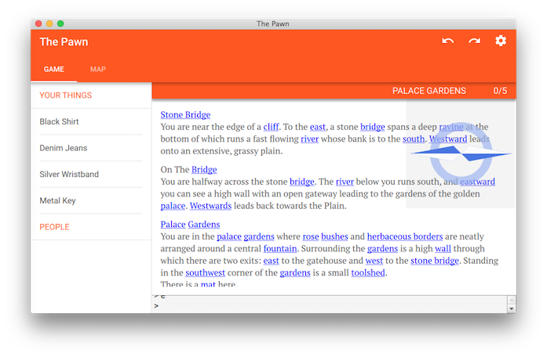Click the fountain link in text

(x=280, y=248)
